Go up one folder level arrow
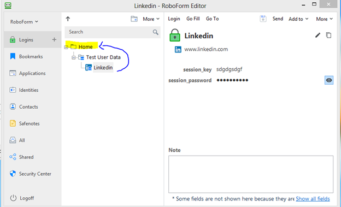Screen dimensions: 341x207 coord(68,19)
